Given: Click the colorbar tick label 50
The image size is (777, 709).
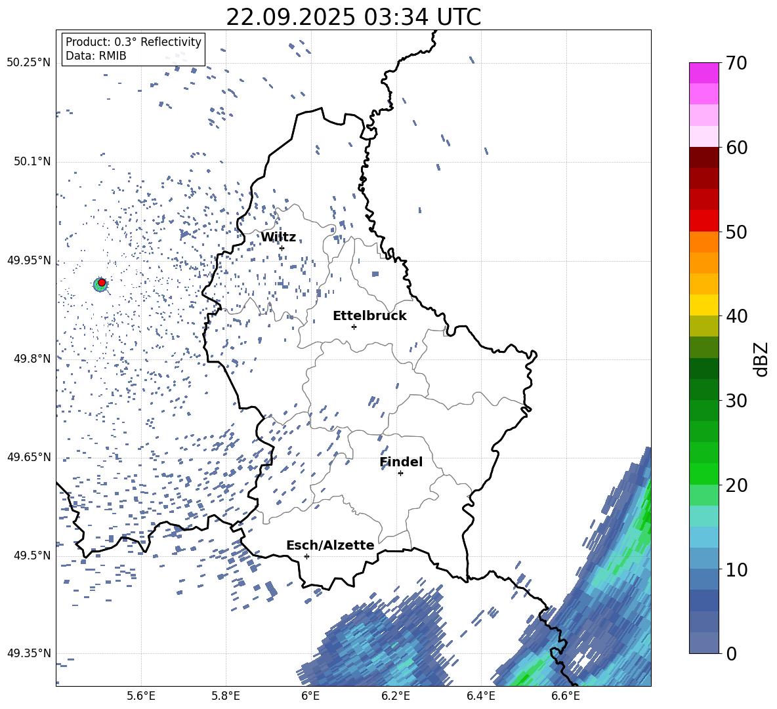Looking at the screenshot, I should coord(737,232).
